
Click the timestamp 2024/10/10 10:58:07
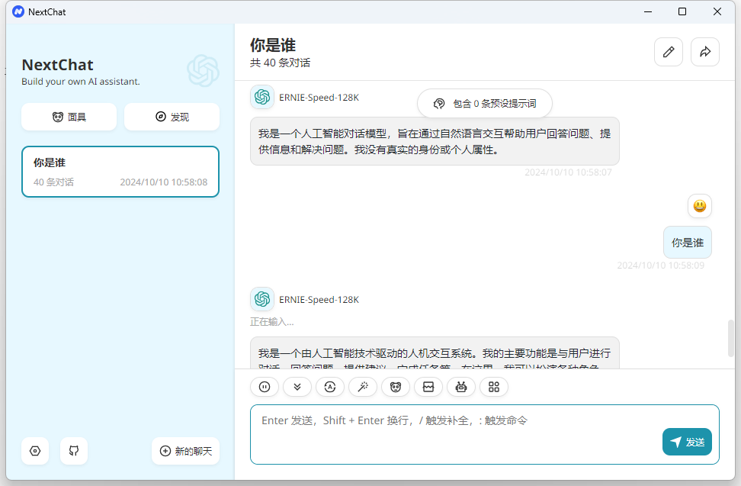(x=568, y=172)
